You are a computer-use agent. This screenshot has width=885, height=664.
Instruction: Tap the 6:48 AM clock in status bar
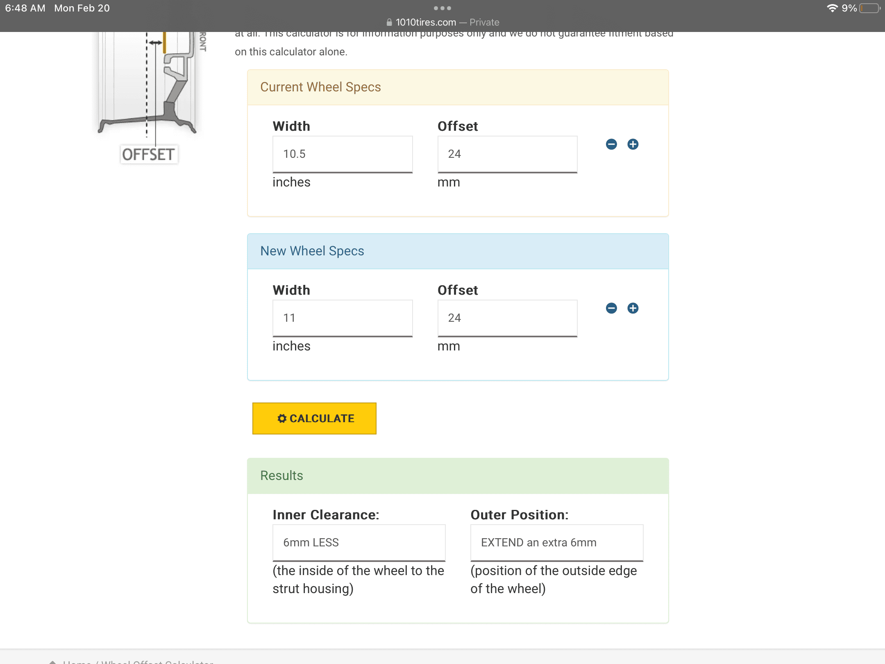[x=25, y=8]
